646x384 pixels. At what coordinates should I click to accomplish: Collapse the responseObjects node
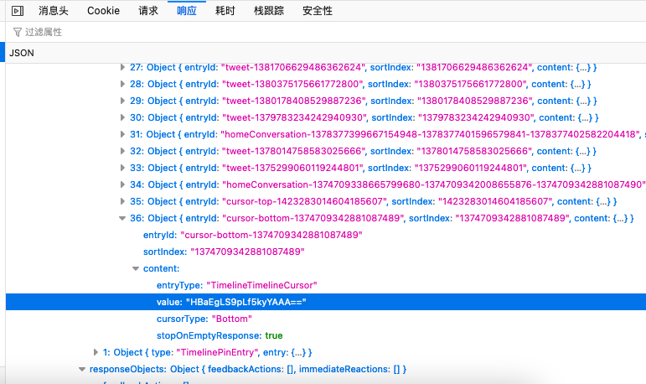[82, 369]
